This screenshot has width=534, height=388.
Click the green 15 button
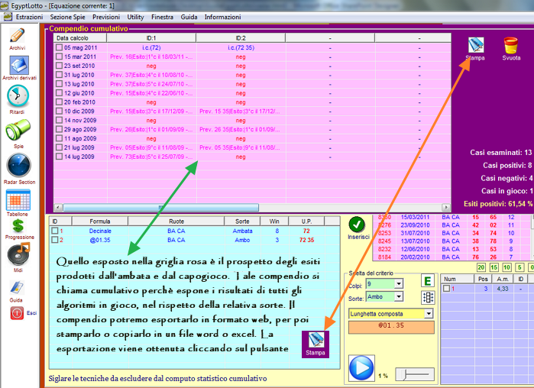tap(494, 267)
